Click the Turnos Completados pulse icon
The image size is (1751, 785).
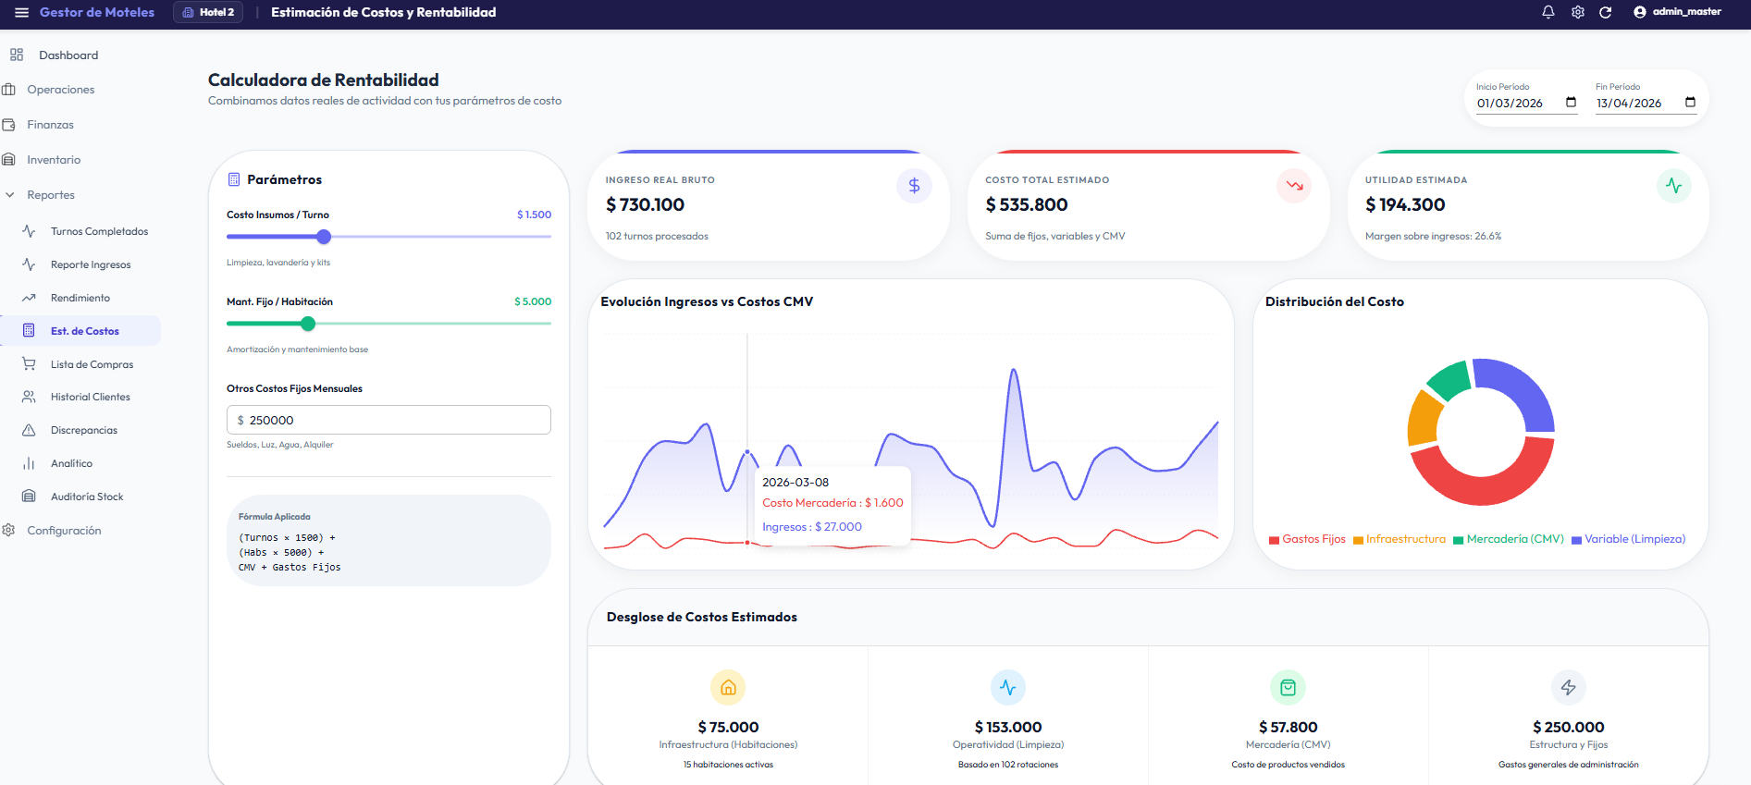coord(29,231)
